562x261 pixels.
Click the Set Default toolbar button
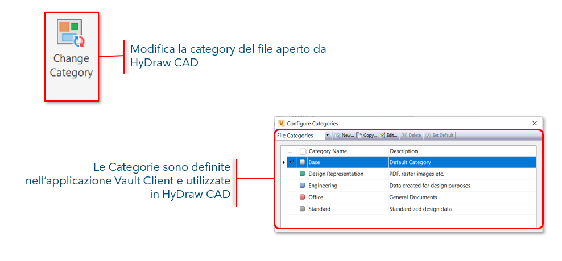(x=440, y=136)
